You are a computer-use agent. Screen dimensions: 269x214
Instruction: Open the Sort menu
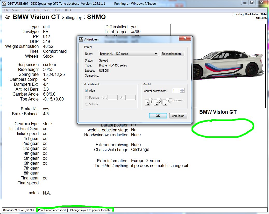[28, 10]
